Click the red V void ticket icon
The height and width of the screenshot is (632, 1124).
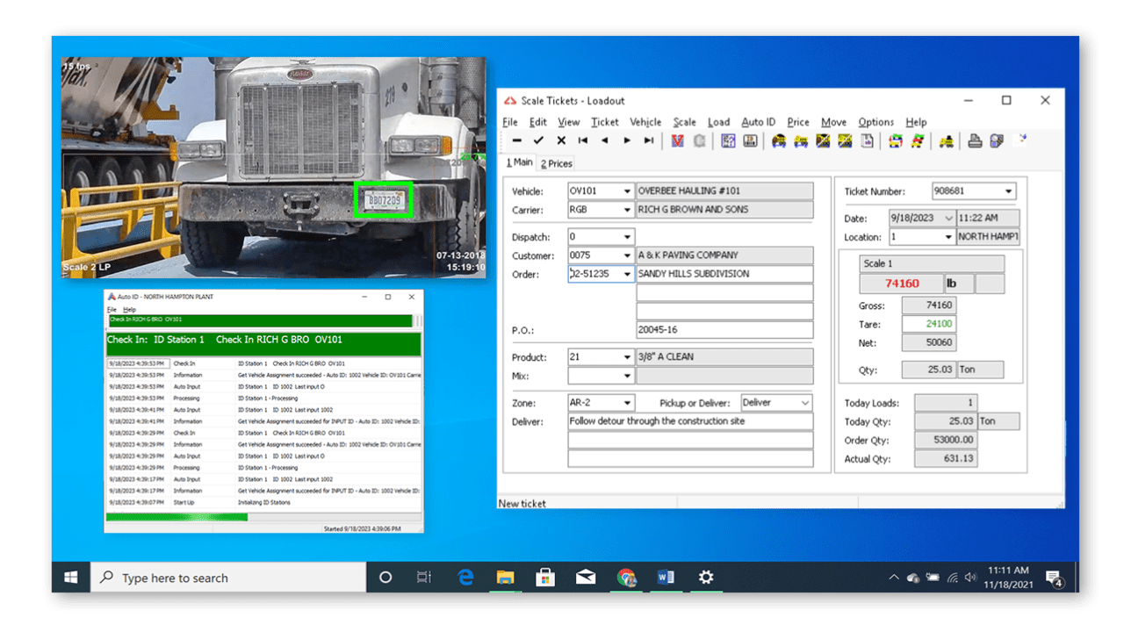[678, 140]
